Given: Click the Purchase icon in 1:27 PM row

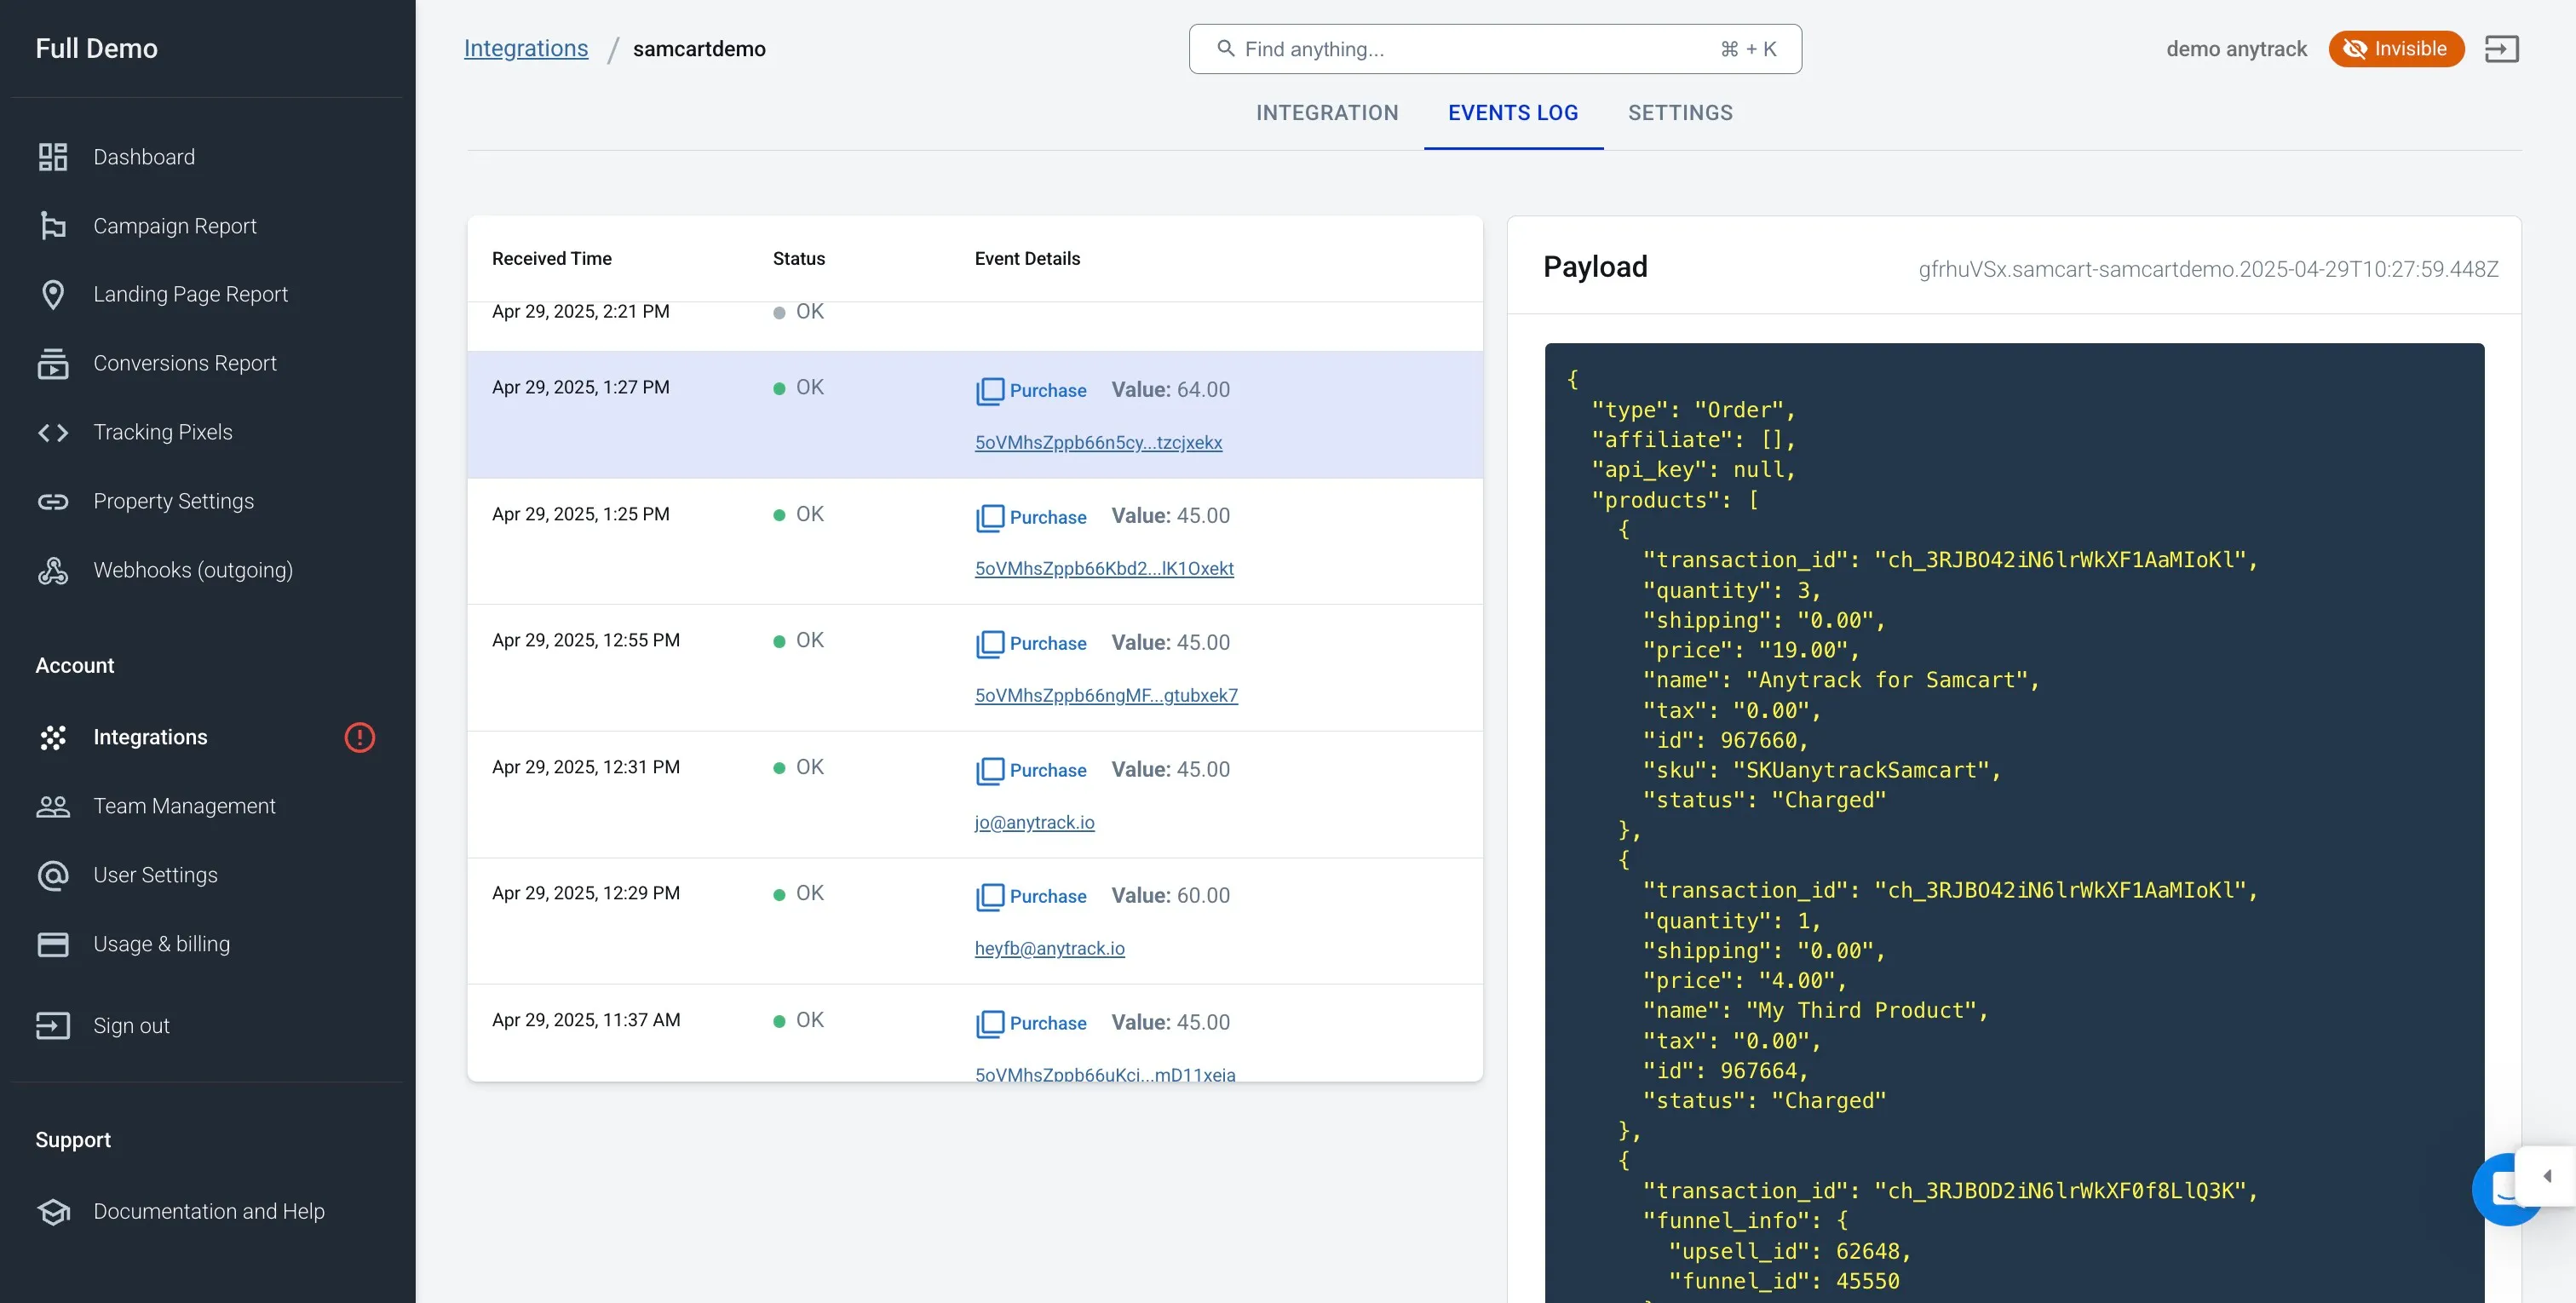Looking at the screenshot, I should (x=989, y=391).
